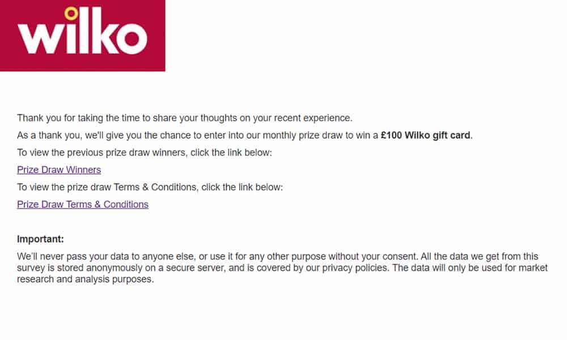Click the wilko logo banner
Image resolution: width=567 pixels, height=340 pixels.
[x=82, y=35]
